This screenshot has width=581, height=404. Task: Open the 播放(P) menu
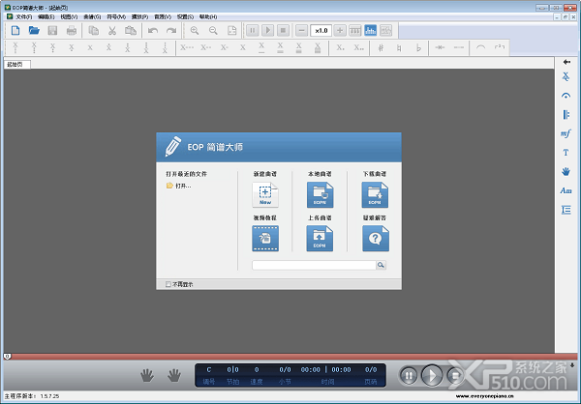139,17
